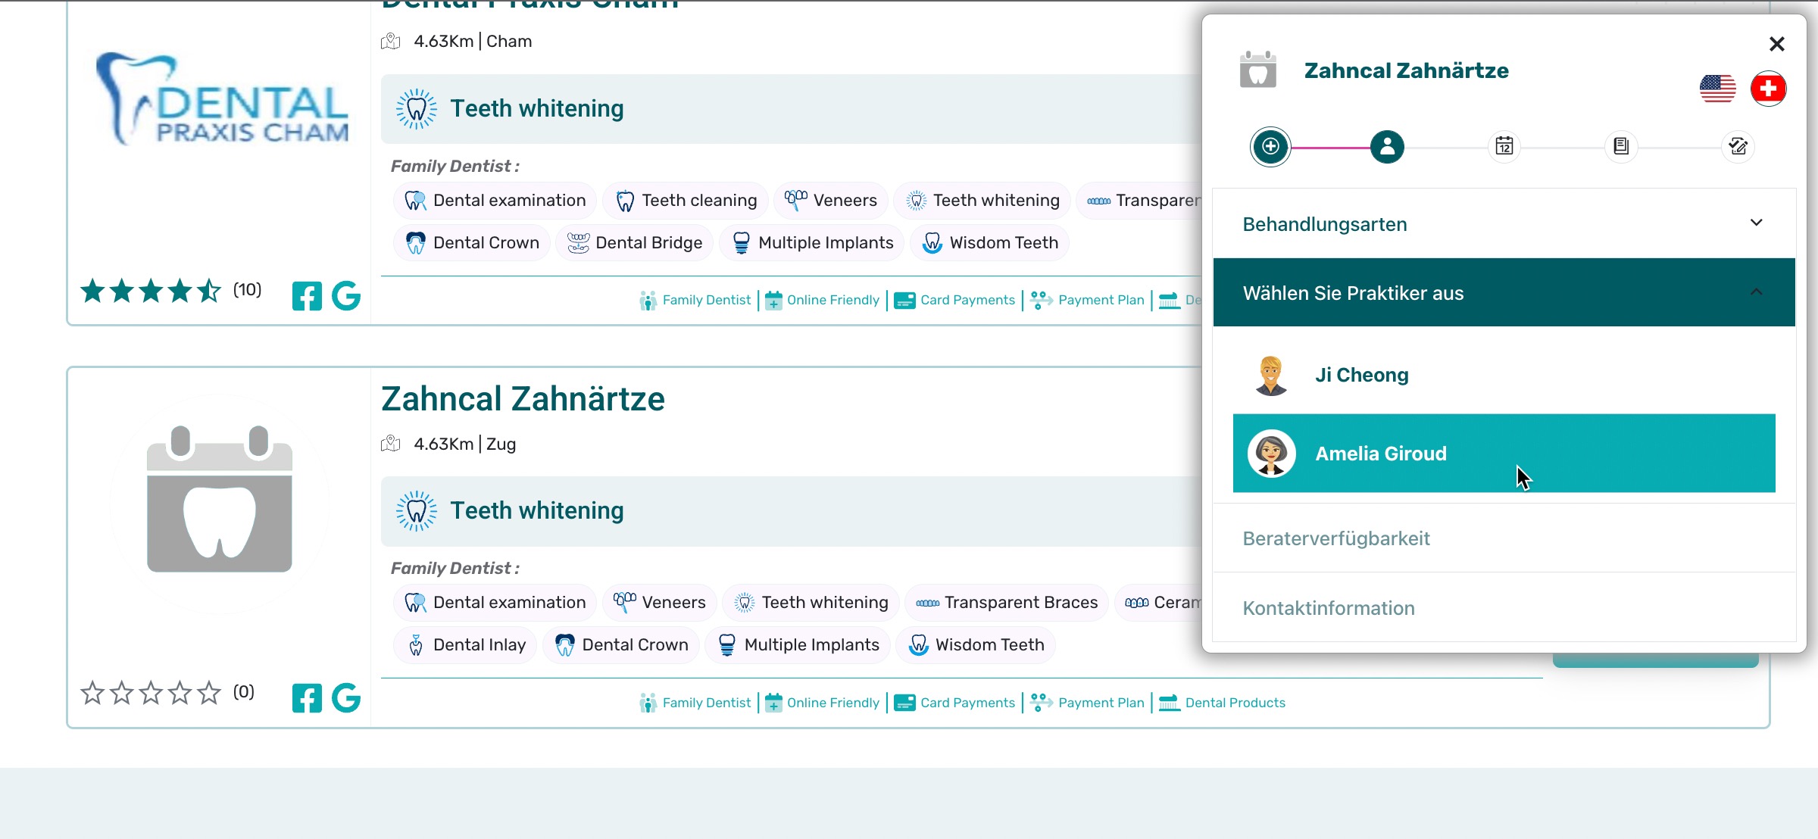Click Payment Plan feature in Dental Praxis Cham
Screen dimensions: 1818x839
point(1087,300)
